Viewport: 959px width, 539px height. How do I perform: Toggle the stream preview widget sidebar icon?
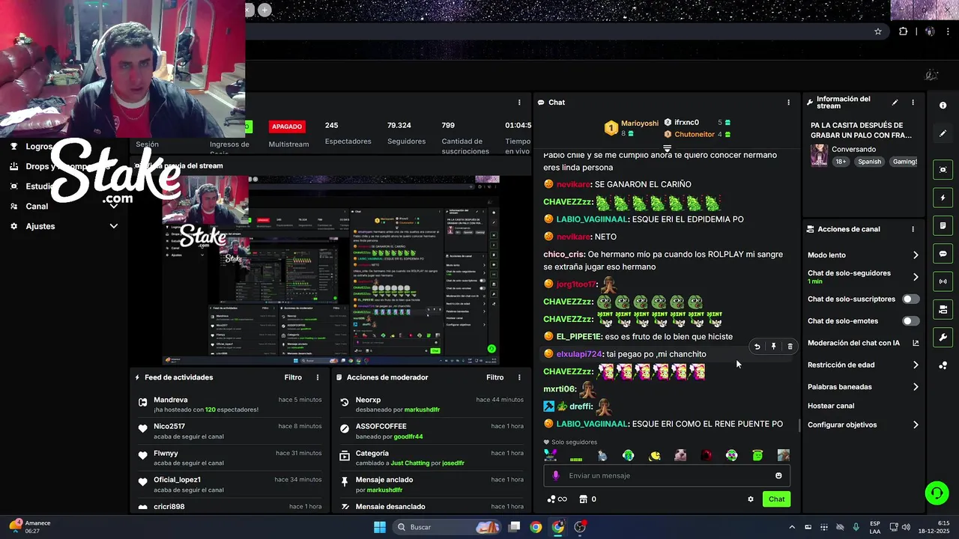(943, 170)
